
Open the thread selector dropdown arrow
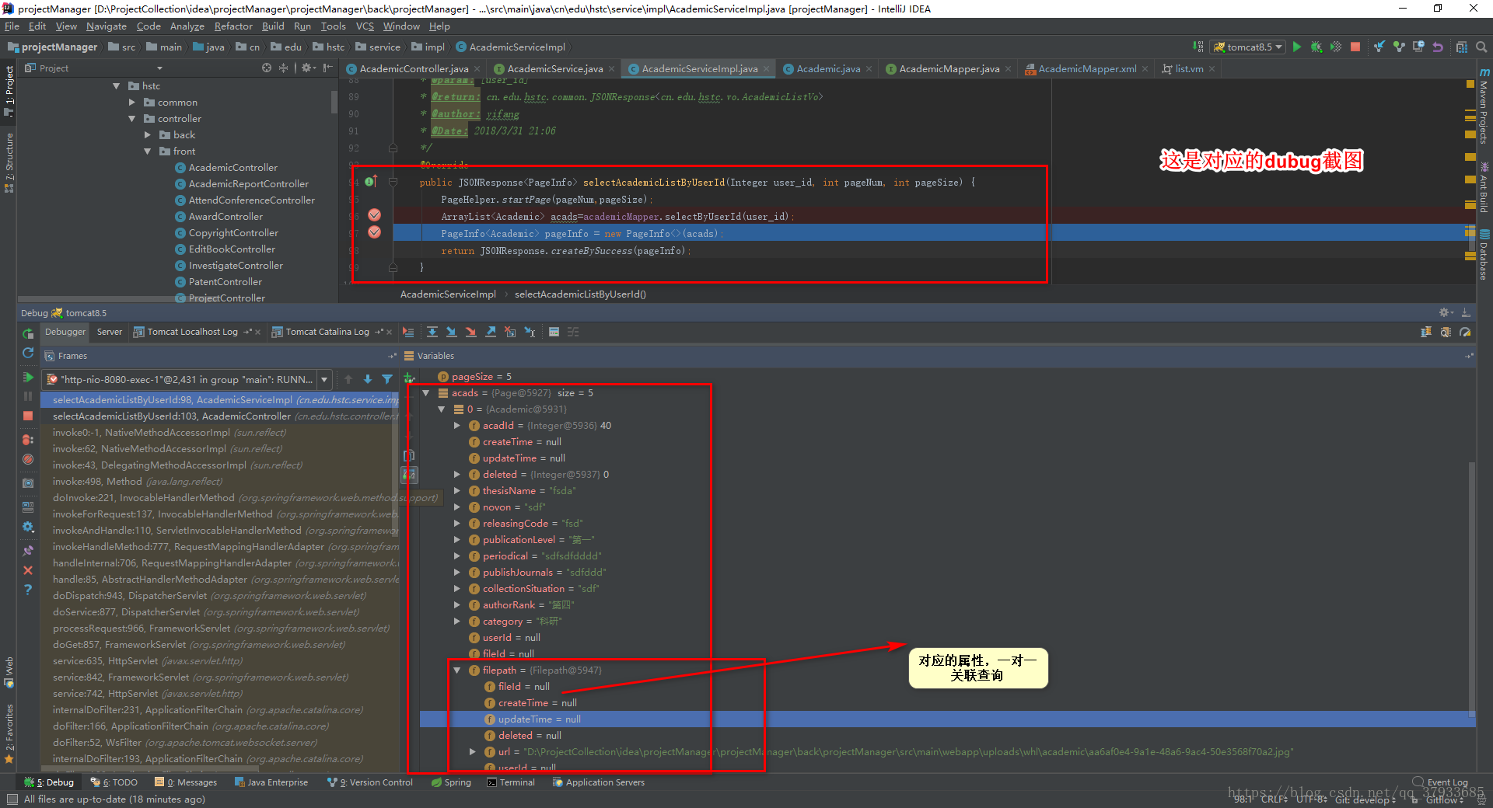point(324,380)
